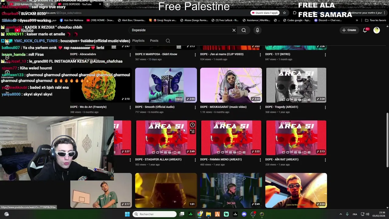This screenshot has height=219, width=389.
Task: Search within the channel using magnifier
Action: [x=168, y=41]
